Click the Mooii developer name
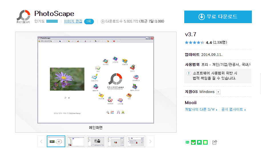This screenshot has width=261, height=162. click(191, 103)
